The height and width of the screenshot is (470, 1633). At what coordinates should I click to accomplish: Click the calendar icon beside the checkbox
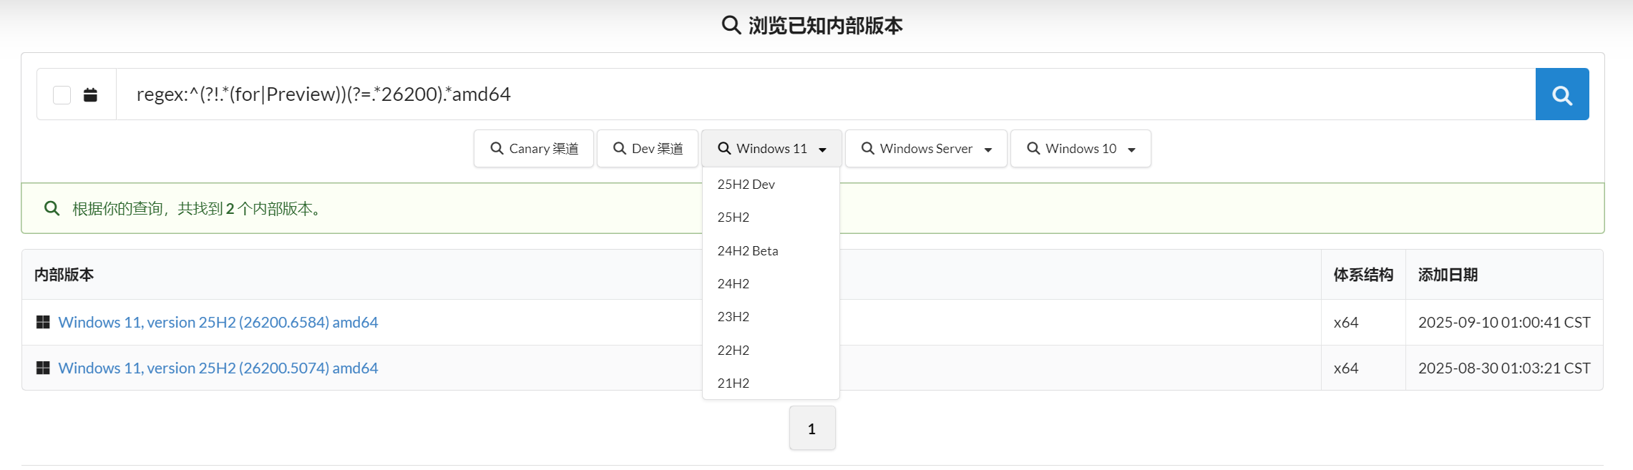coord(90,94)
